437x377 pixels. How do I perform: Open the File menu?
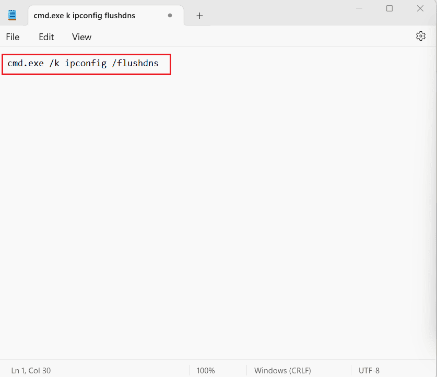tap(13, 37)
